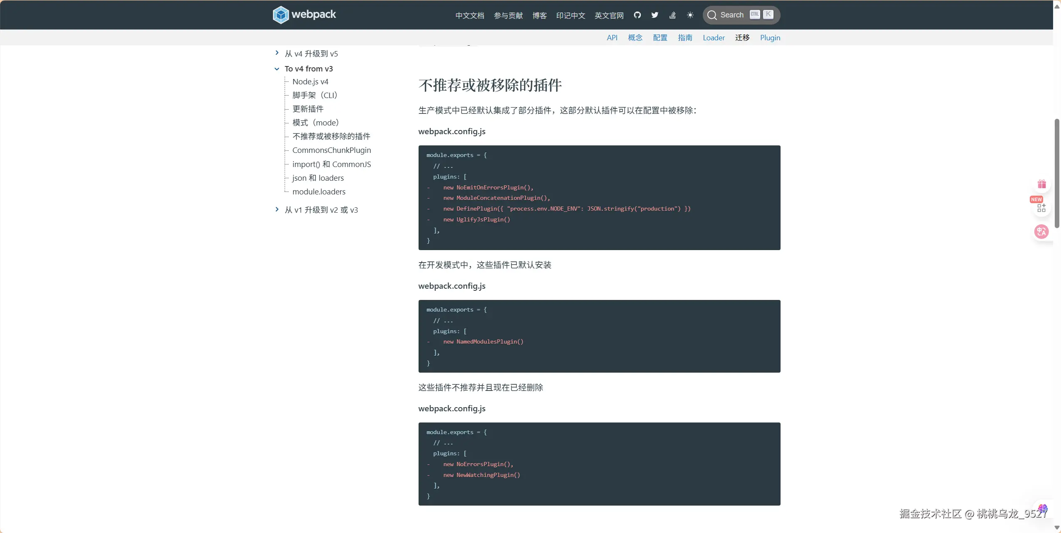Go to CommonsChunkPlugin sidebar link
Image resolution: width=1061 pixels, height=533 pixels.
(x=331, y=150)
